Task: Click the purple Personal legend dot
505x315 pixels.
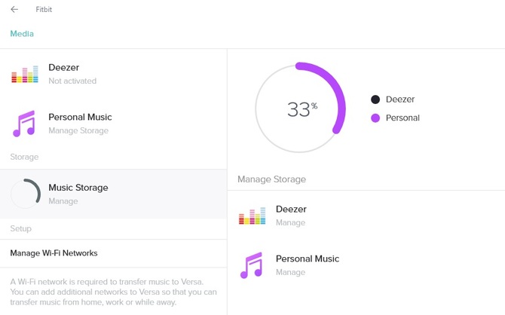Action: point(375,118)
